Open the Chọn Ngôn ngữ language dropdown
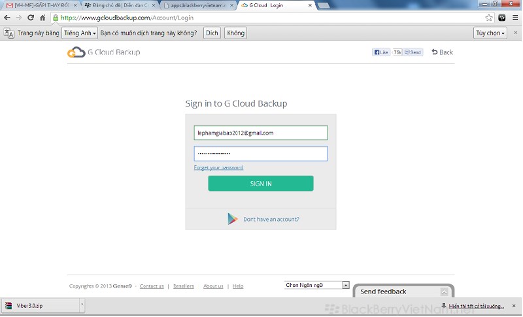Image resolution: width=523 pixels, height=317 pixels. click(316, 285)
